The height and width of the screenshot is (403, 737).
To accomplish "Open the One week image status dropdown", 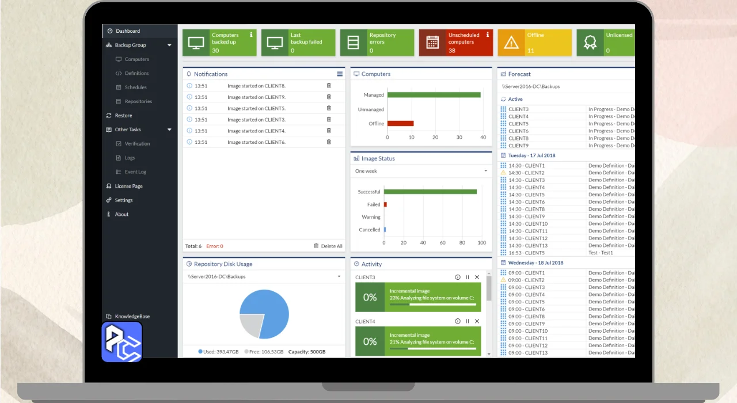I will (421, 171).
